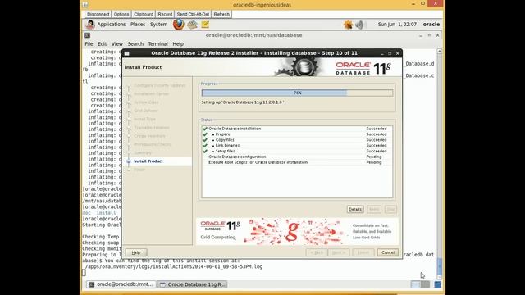The width and height of the screenshot is (525, 295).
Task: Open the Applications menu
Action: click(112, 25)
